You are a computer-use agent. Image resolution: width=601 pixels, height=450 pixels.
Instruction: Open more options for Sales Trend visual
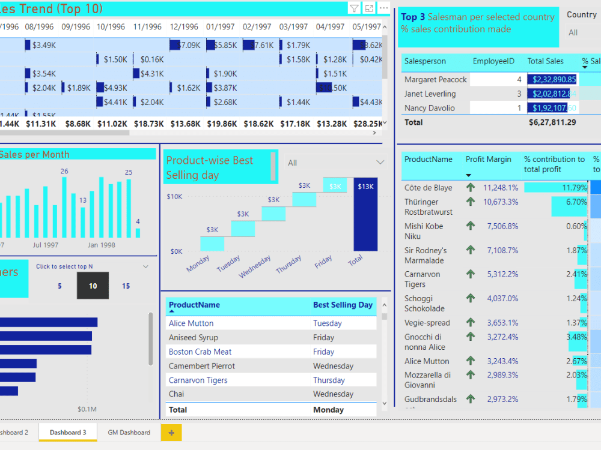tap(383, 8)
